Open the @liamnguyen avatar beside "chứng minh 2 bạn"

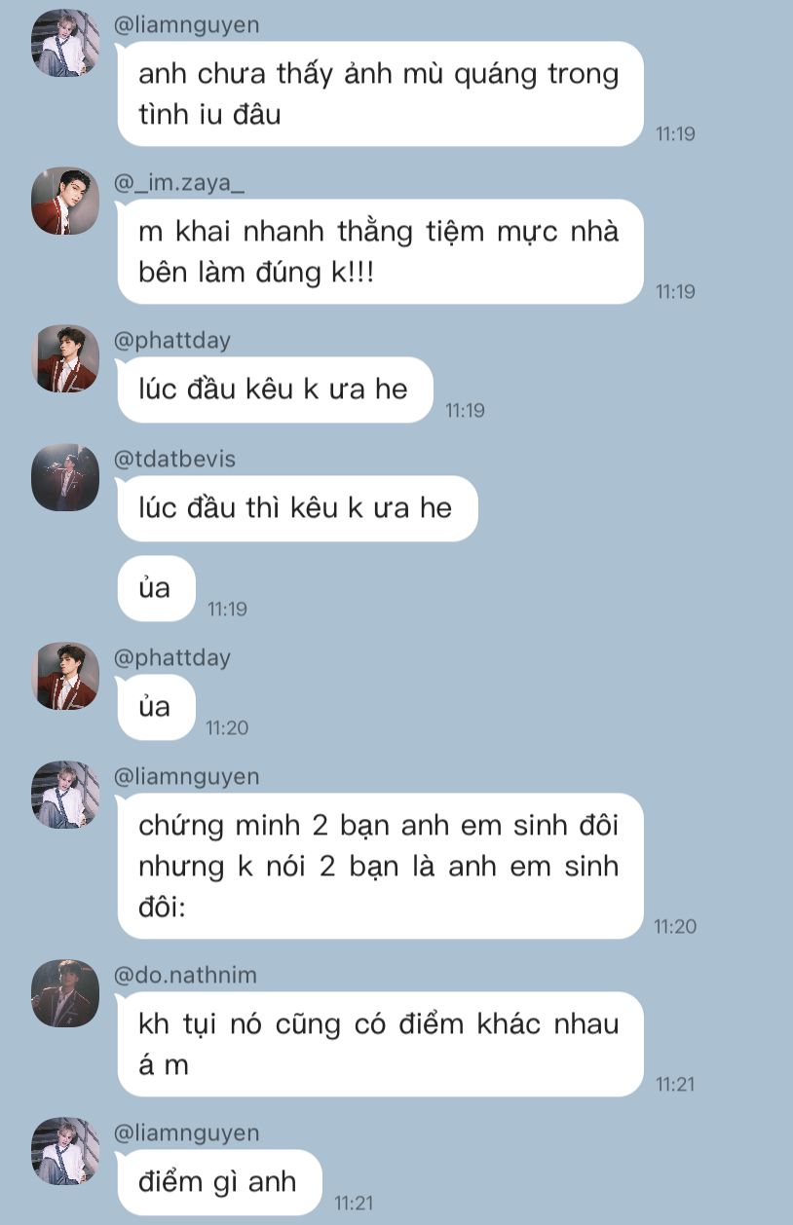(65, 795)
